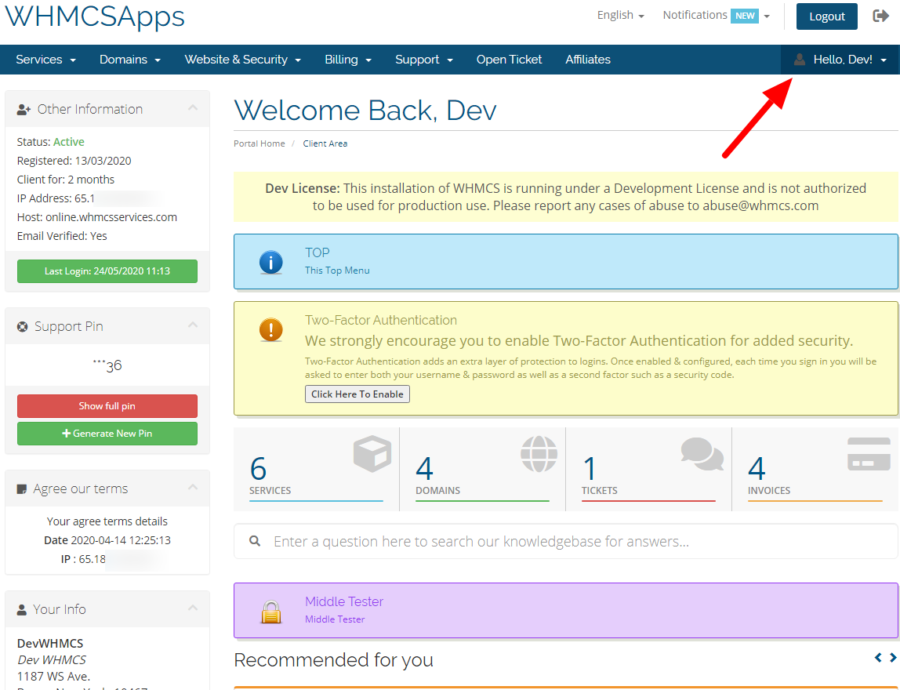Open the 6 Services stat tile
The width and height of the screenshot is (900, 690).
tap(316, 469)
